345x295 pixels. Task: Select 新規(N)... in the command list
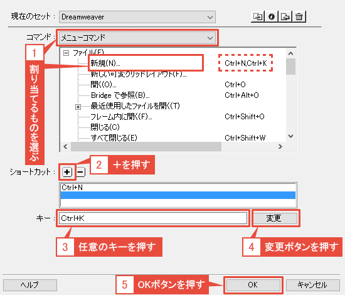click(x=105, y=63)
